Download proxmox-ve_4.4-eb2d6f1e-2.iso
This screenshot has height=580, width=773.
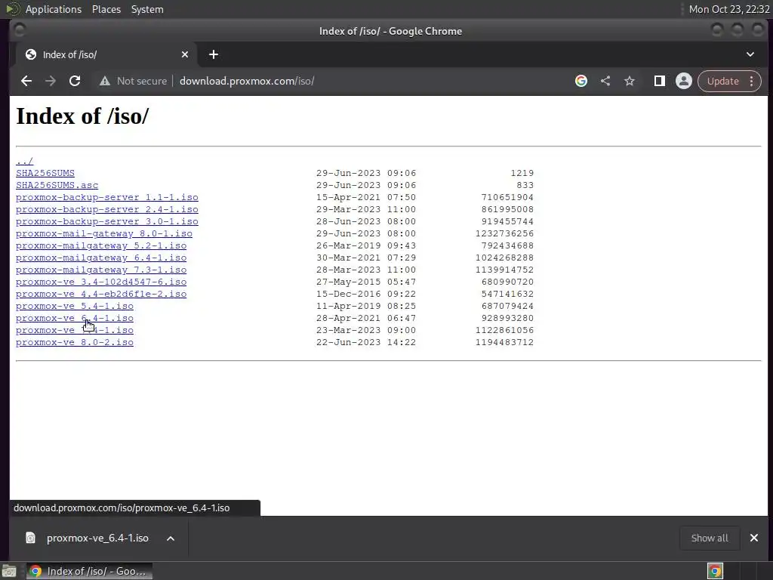[101, 294]
